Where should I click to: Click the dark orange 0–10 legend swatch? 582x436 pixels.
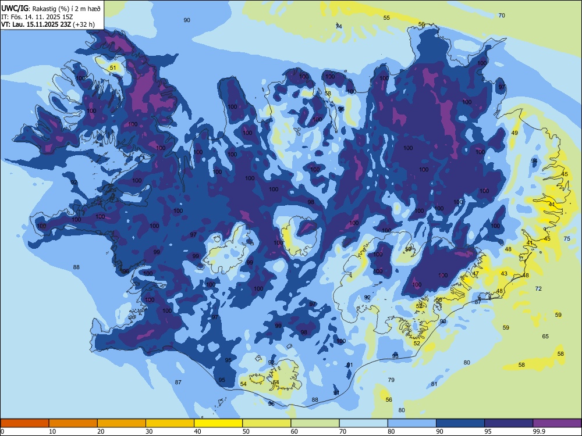pos(24,423)
